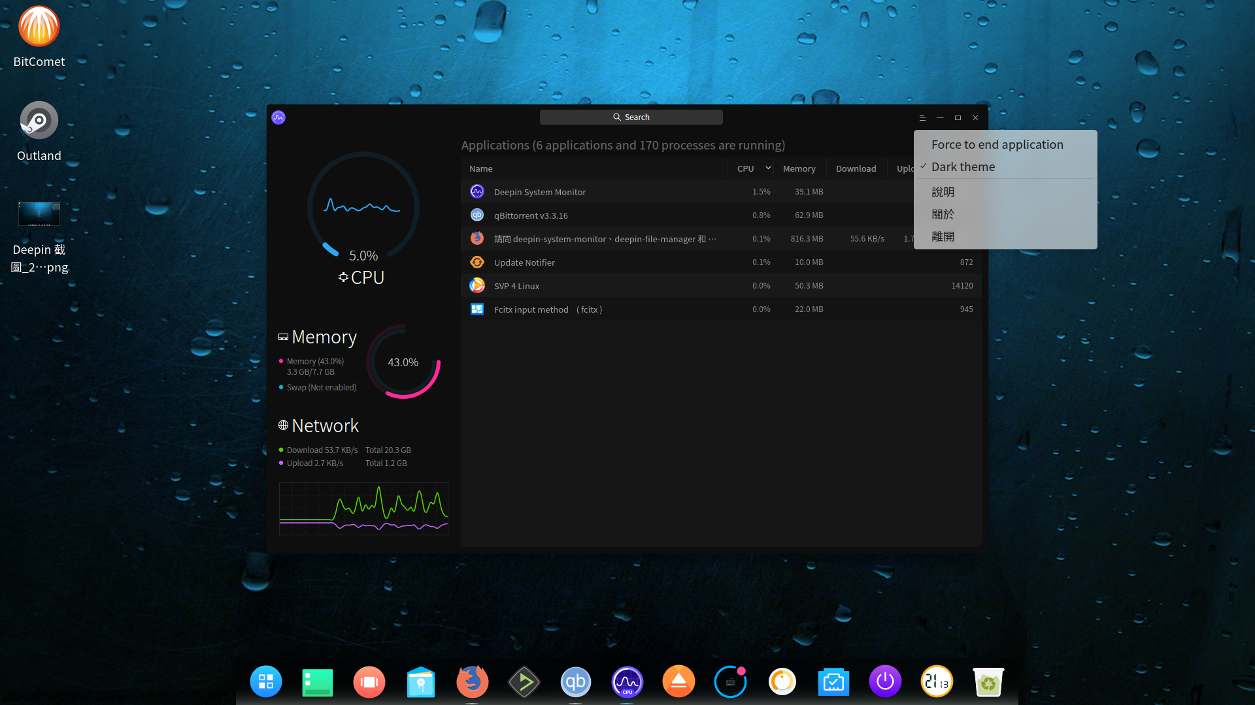Open the 關於 menu entry
Screen dimensions: 1255x705
coord(943,213)
